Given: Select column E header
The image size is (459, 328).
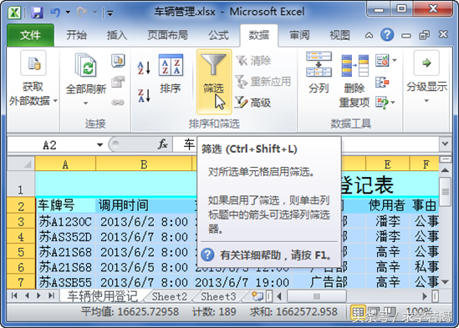Looking at the screenshot, I should click(387, 164).
